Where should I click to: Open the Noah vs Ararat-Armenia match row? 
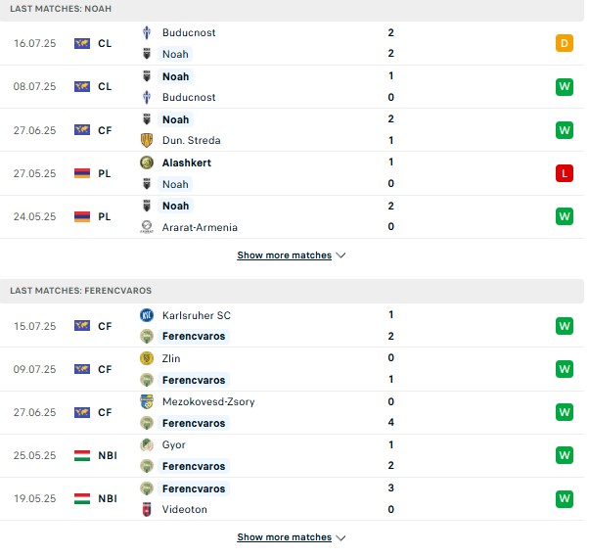[x=292, y=217]
